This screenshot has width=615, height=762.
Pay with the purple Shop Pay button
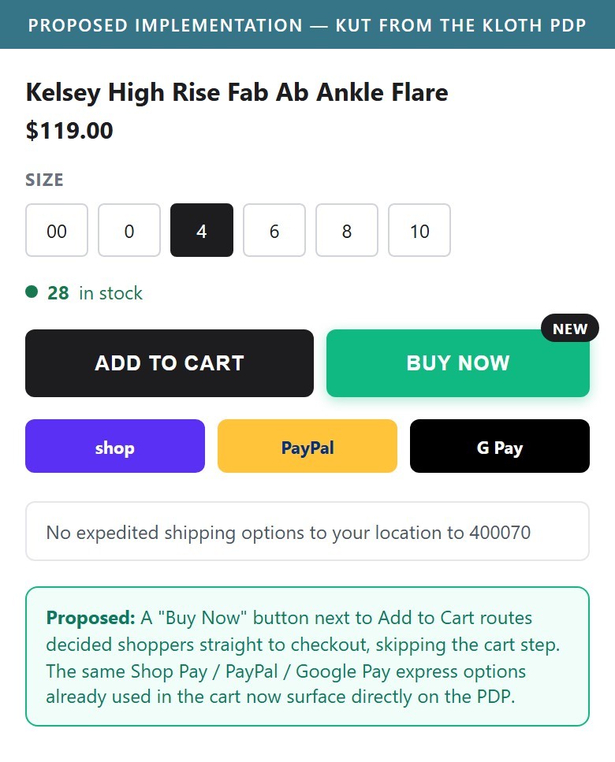(115, 446)
